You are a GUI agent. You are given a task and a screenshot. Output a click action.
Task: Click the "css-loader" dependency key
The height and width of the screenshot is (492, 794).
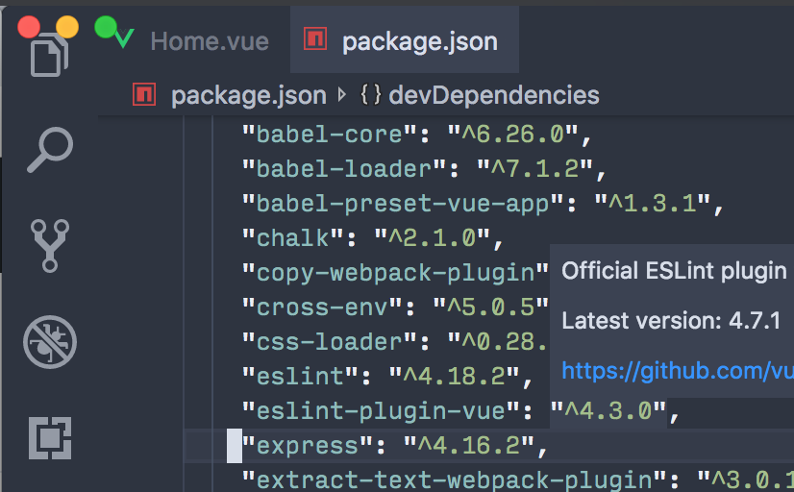pos(329,342)
